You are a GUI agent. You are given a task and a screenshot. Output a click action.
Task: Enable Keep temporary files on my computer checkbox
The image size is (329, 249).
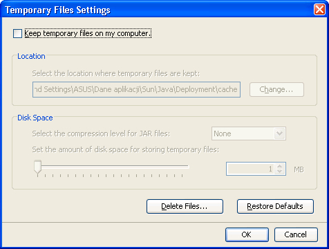click(x=17, y=33)
